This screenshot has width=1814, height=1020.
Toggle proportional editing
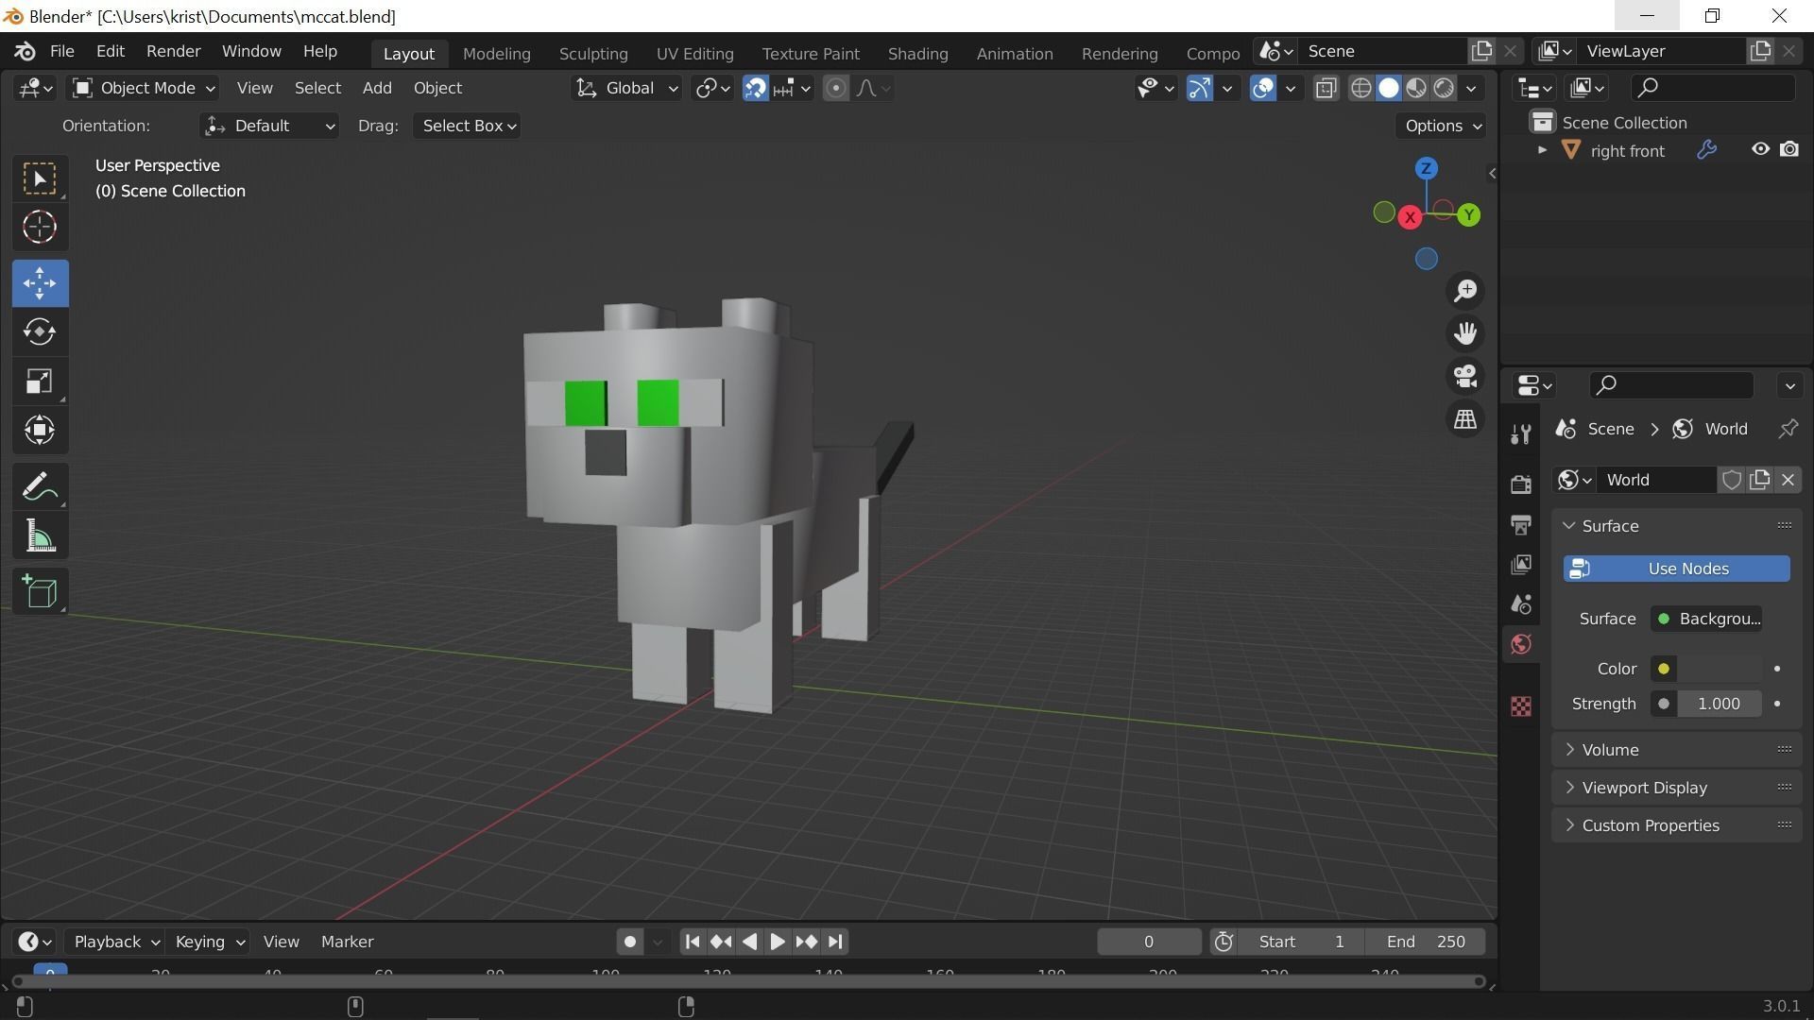(835, 88)
